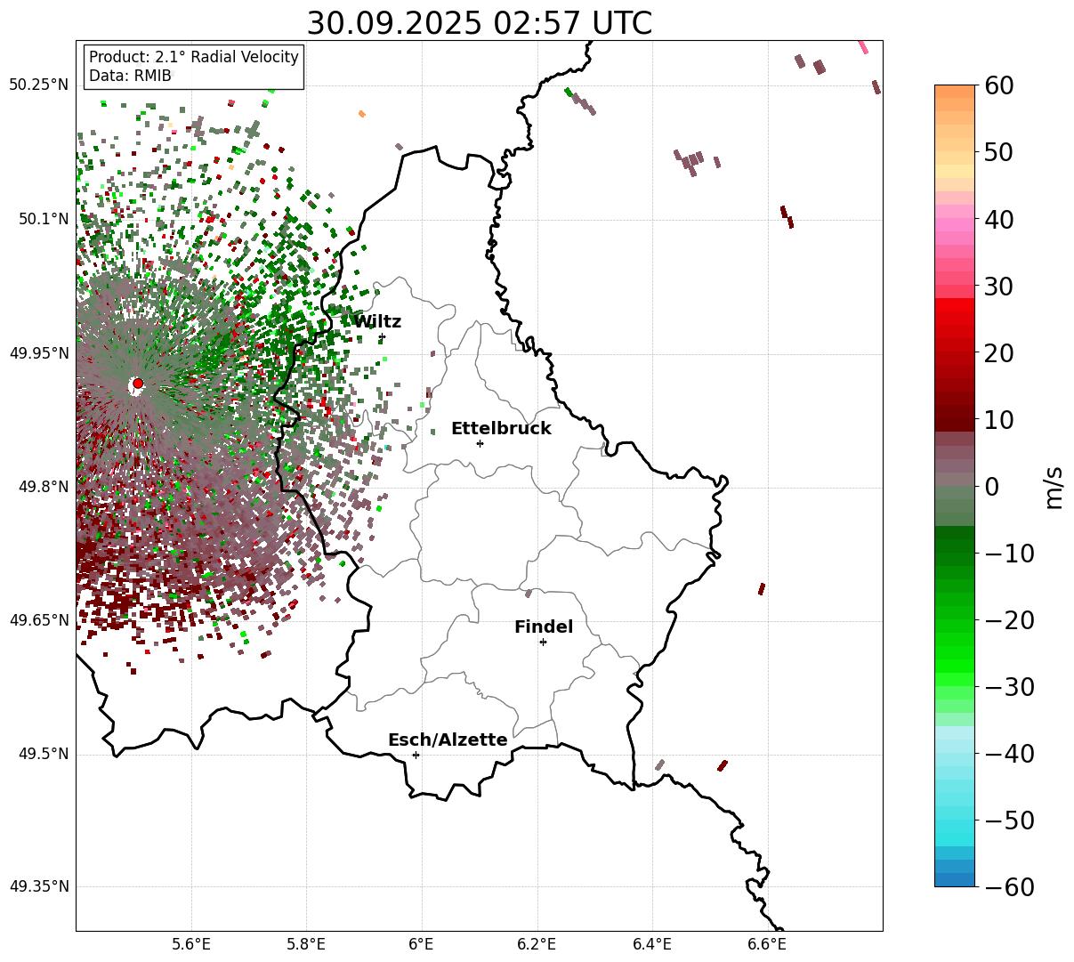Image resolution: width=1074 pixels, height=962 pixels.
Task: Click the 49.65°N latitude label
Action: [38, 620]
